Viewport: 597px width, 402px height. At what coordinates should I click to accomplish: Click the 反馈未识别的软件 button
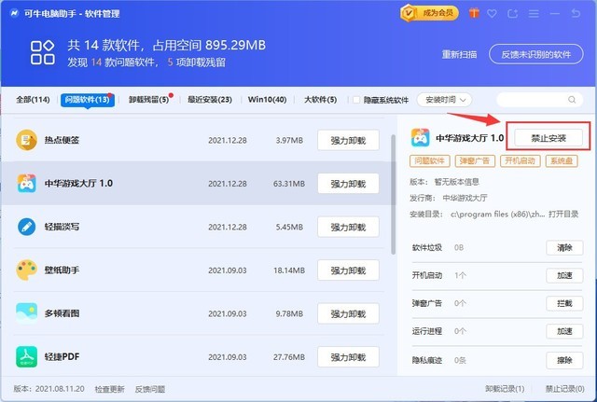coord(536,54)
